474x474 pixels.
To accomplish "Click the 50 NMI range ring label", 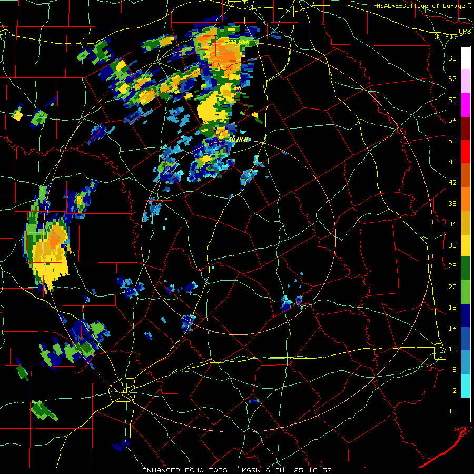I will tap(238, 140).
